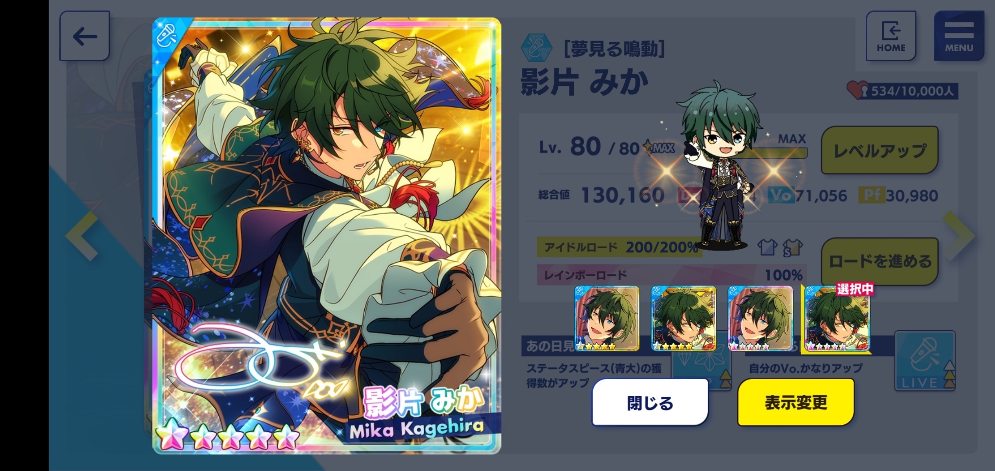Tap the large Mika Kagehira card artwork
This screenshot has width=995, height=471.
click(326, 236)
